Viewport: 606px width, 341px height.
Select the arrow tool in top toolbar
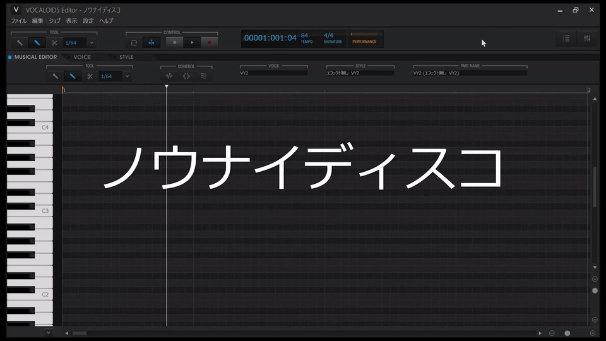click(20, 43)
